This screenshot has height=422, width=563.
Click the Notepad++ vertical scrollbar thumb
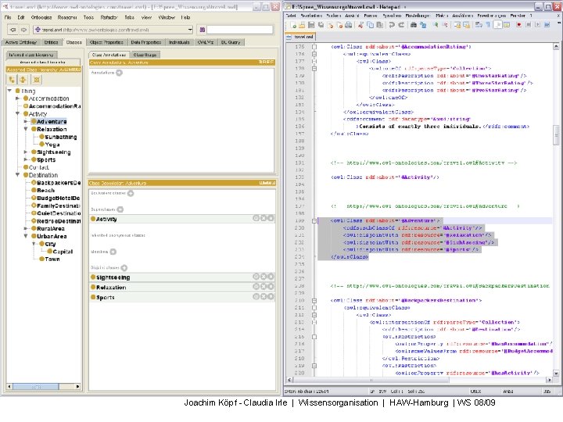coord(556,135)
